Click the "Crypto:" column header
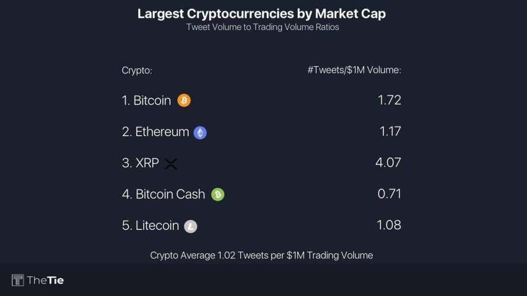Viewport: 527px width, 296px height. (137, 70)
